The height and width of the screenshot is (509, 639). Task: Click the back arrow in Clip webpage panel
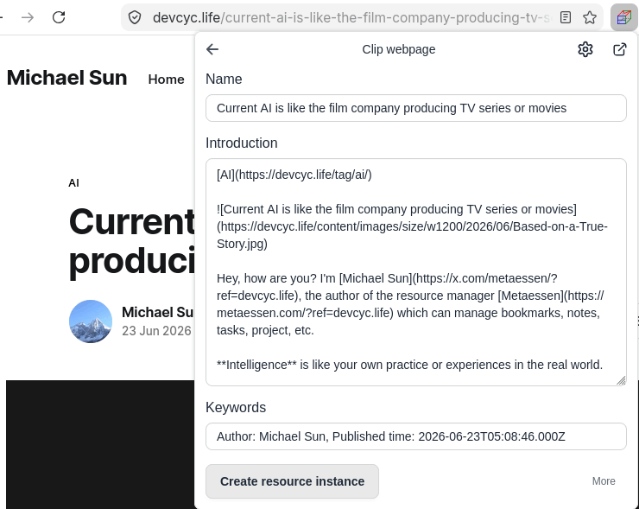[x=212, y=49]
